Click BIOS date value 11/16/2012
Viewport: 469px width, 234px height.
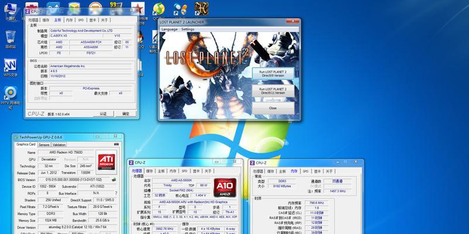pyautogui.click(x=91, y=76)
